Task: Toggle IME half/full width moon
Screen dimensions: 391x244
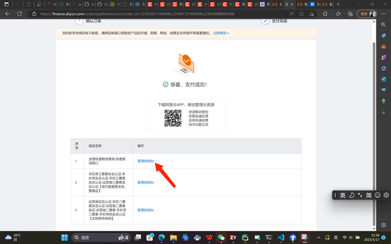Action: (x=352, y=195)
